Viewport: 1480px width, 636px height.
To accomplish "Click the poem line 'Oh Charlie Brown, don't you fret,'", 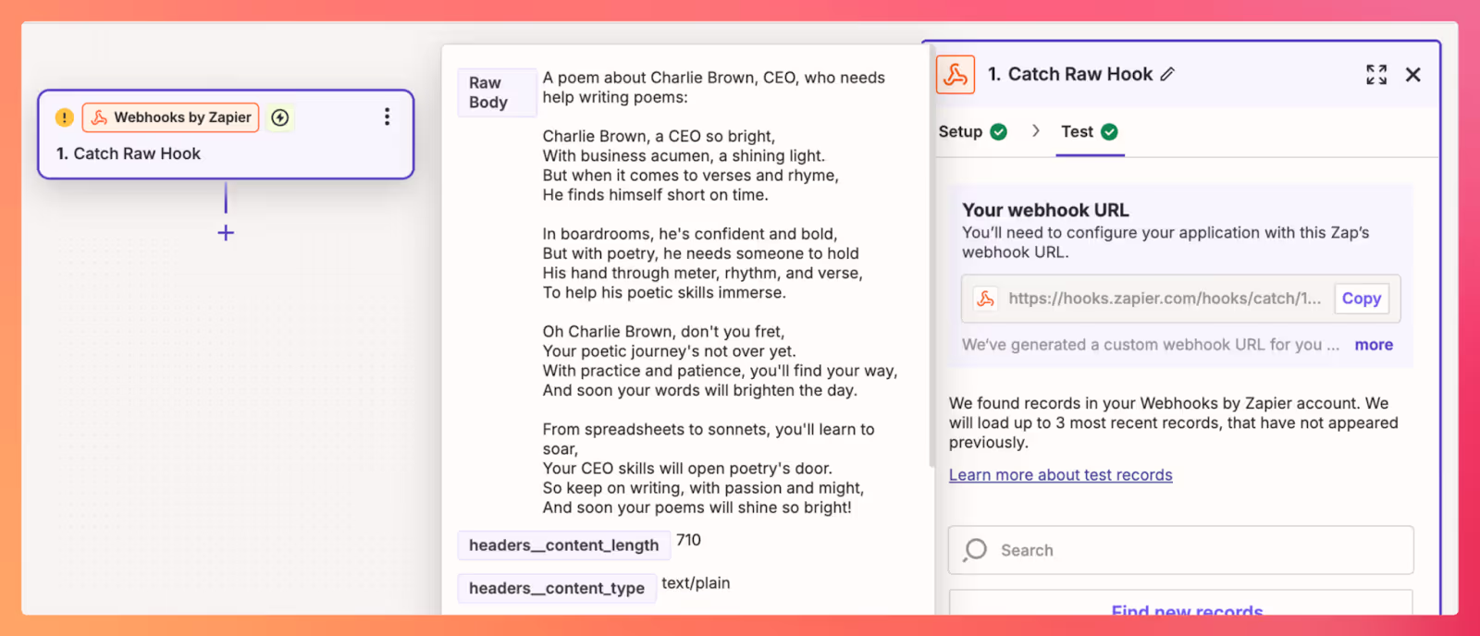I will click(663, 332).
